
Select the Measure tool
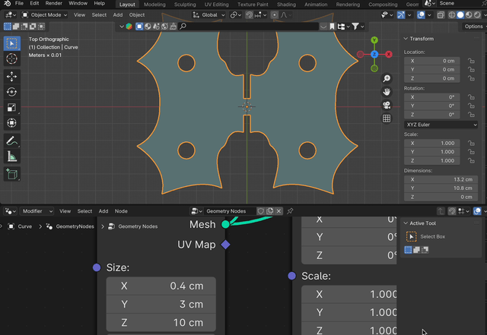pyautogui.click(x=12, y=156)
